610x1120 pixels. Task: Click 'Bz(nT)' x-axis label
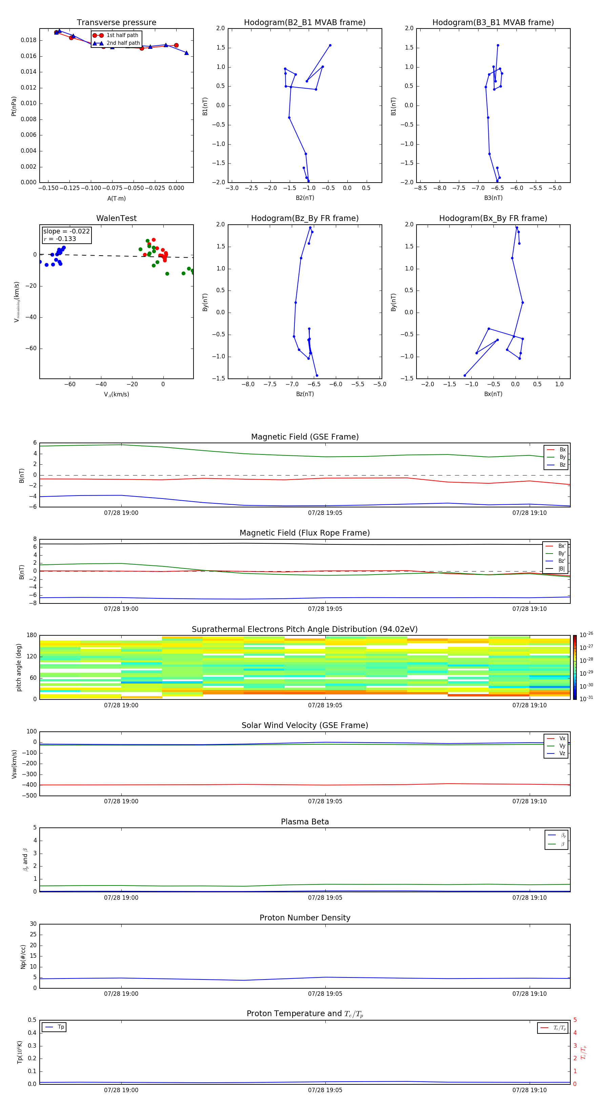305,394
